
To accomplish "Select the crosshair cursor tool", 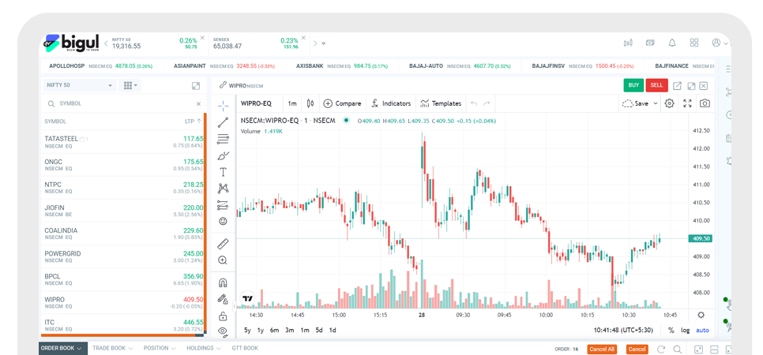I will 223,106.
